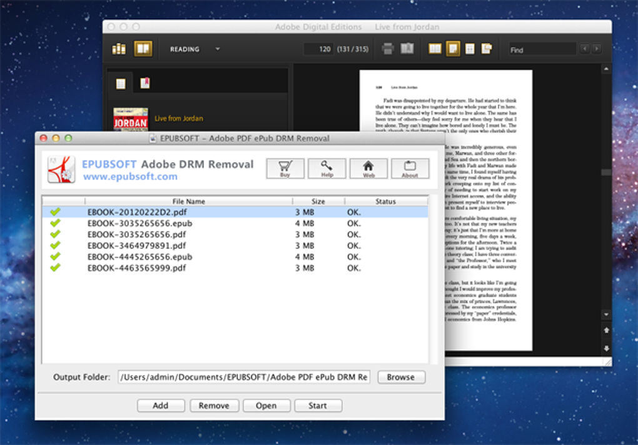Click the Output Folder path field

pyautogui.click(x=244, y=377)
